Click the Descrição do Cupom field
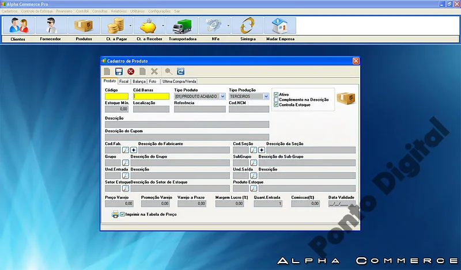Viewport: 461px width, 270px height. click(187, 137)
